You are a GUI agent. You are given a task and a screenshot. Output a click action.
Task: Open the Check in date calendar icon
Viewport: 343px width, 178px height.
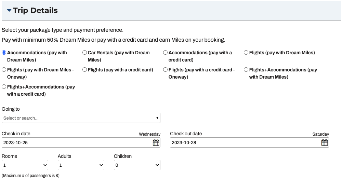pyautogui.click(x=156, y=143)
